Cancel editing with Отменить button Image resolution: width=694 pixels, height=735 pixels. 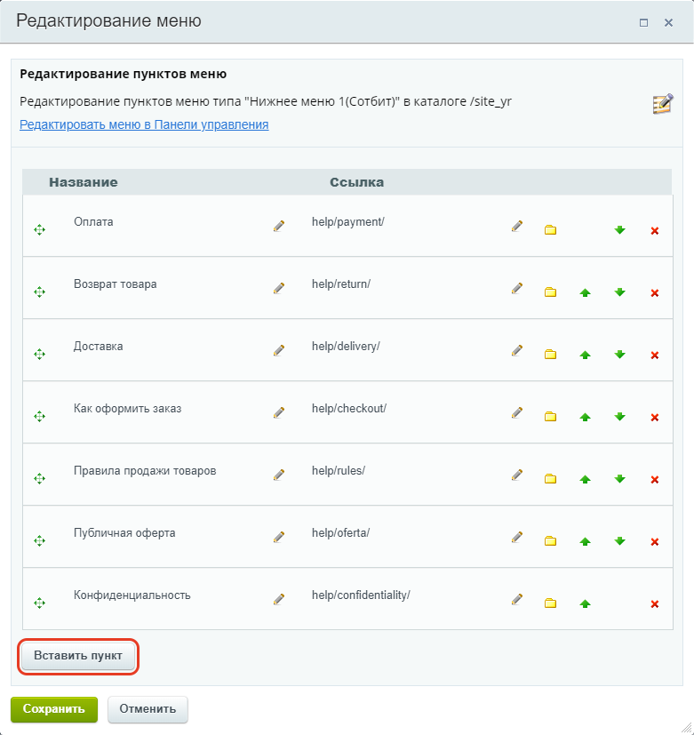click(148, 708)
